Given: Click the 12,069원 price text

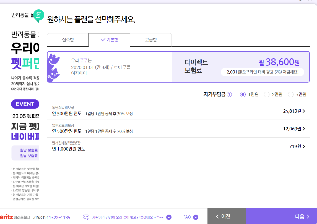Looking at the screenshot, I should point(292,129).
